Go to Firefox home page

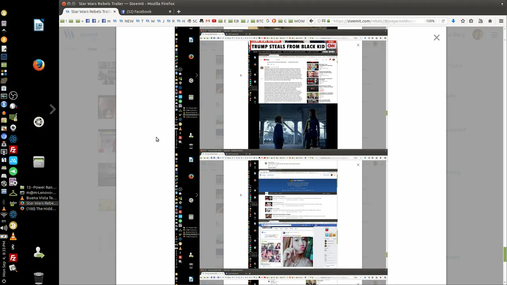pos(490,21)
